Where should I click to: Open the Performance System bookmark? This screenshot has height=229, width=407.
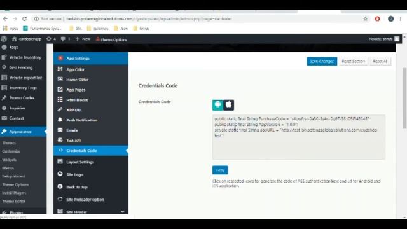click(43, 28)
